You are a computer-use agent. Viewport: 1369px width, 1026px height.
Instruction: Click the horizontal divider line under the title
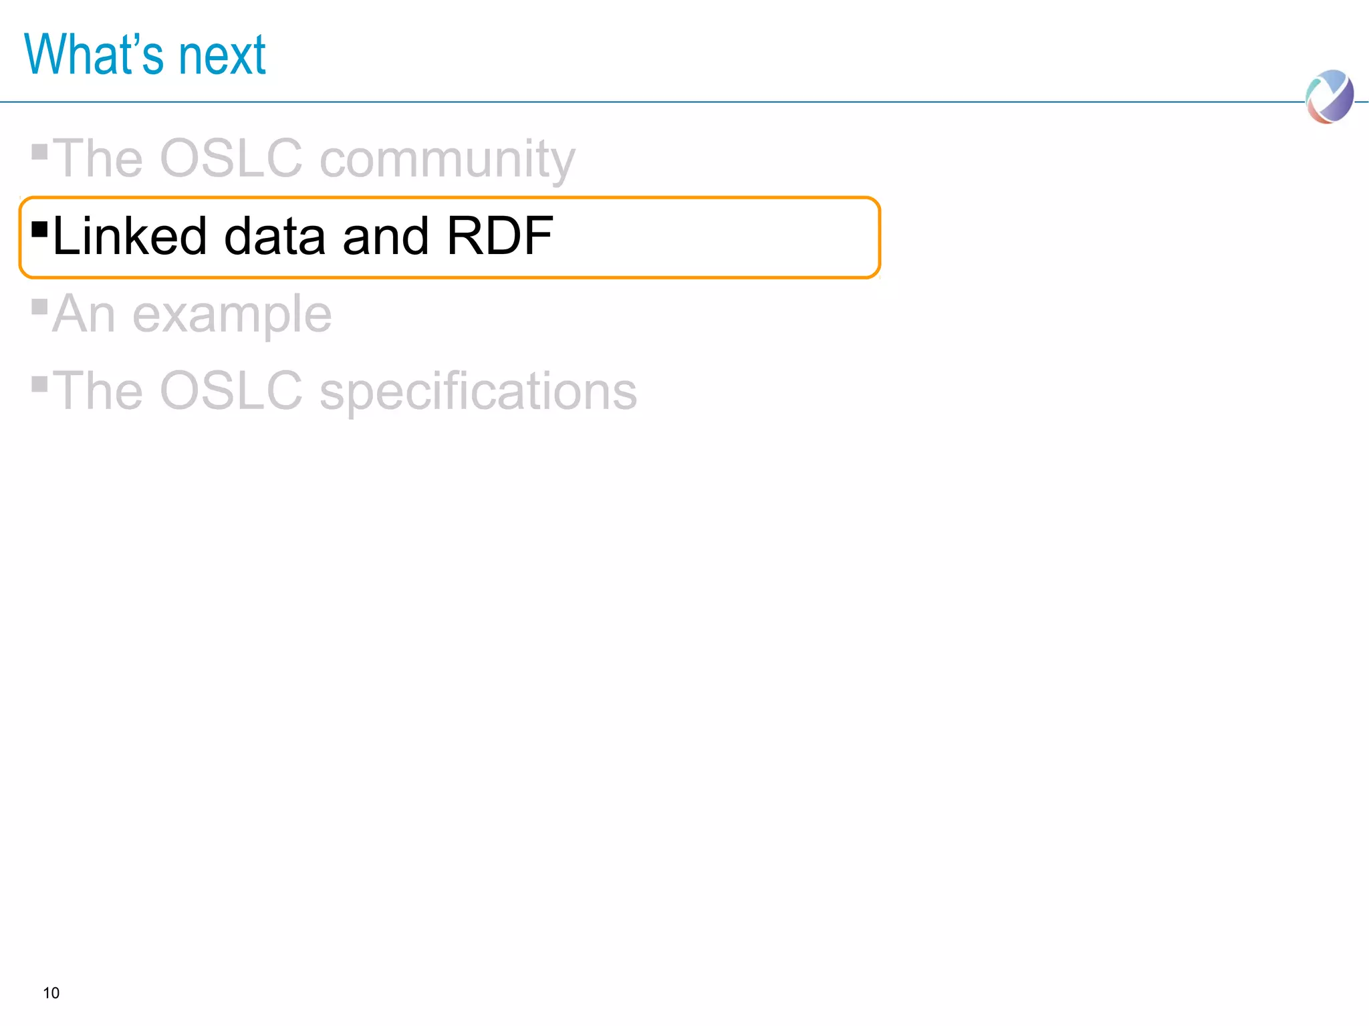pyautogui.click(x=668, y=102)
